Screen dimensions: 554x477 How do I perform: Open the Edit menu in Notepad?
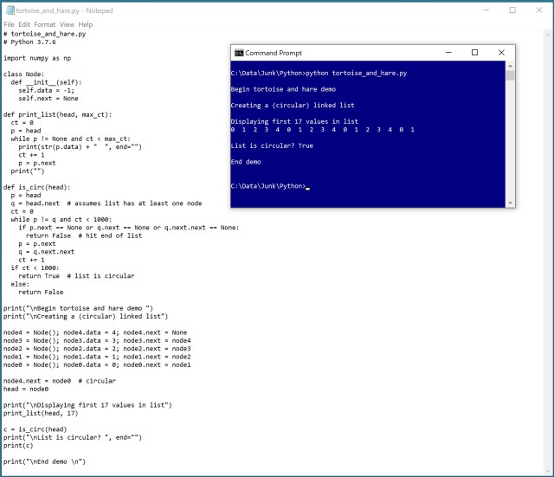click(23, 24)
